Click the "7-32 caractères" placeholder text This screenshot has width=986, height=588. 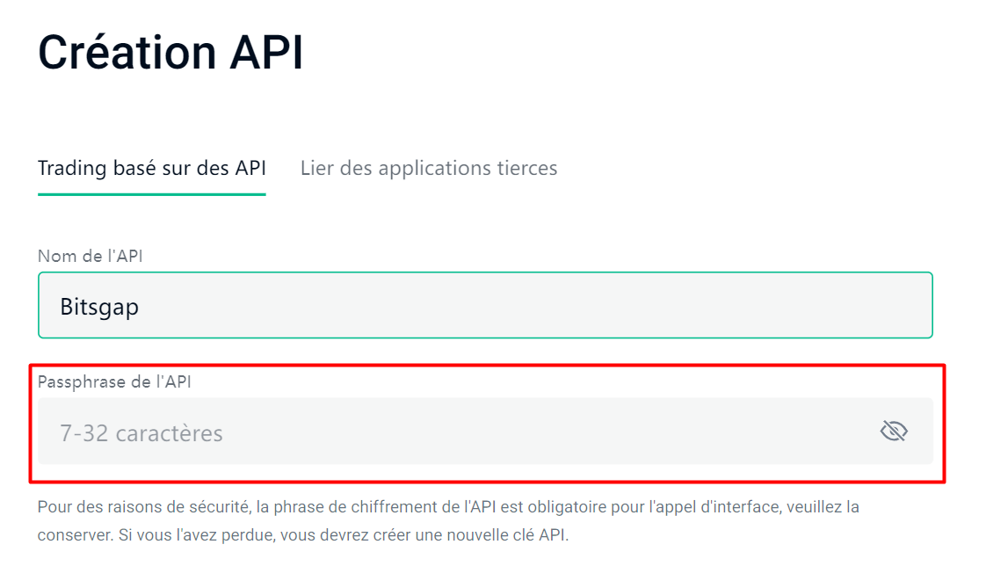click(141, 433)
